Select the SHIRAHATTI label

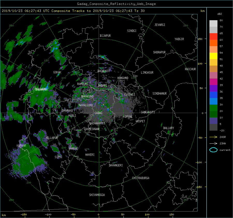[x=97, y=123]
